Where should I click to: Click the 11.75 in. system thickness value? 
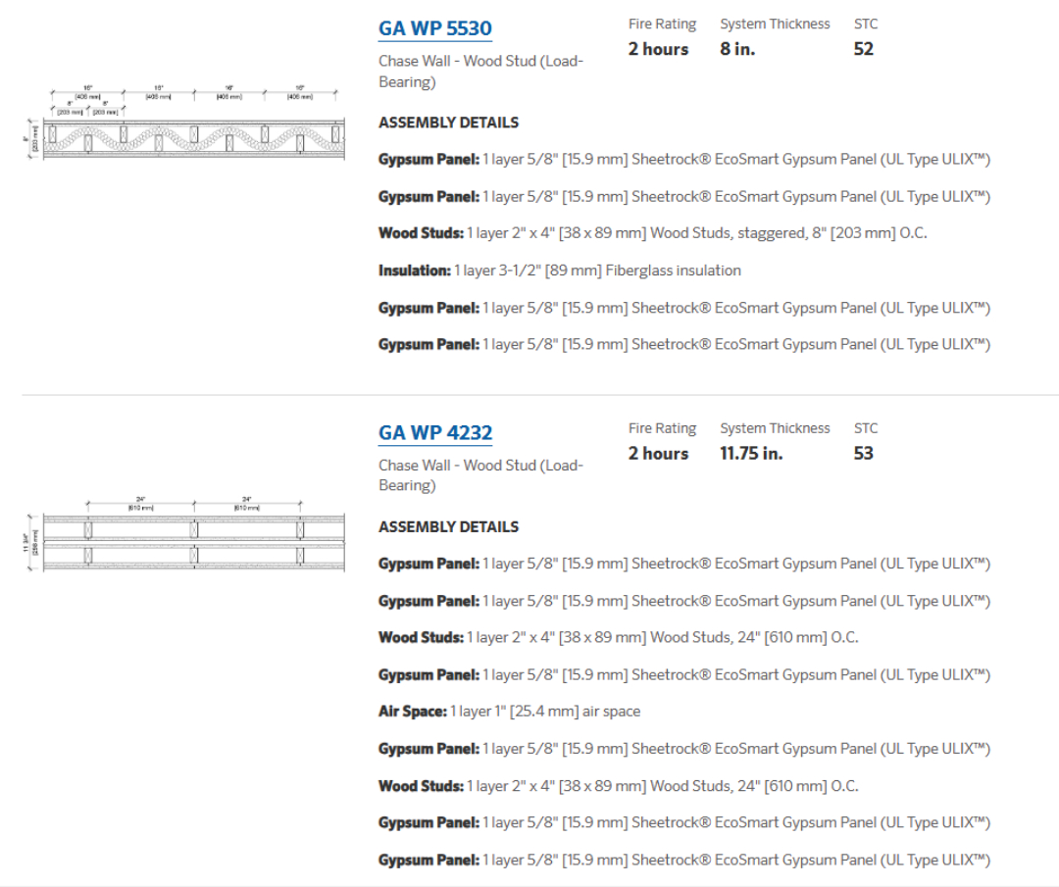(x=750, y=454)
